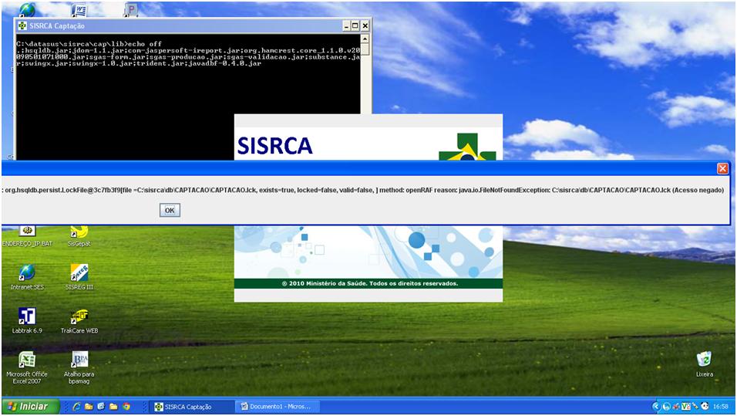The image size is (737, 416).
Task: Launch Internet Explorer from quick launch
Action: 76,407
